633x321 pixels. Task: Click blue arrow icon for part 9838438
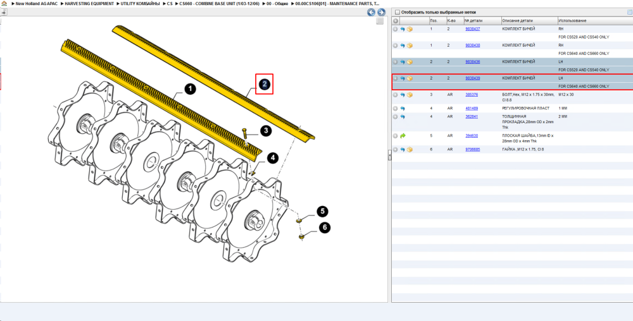[403, 46]
